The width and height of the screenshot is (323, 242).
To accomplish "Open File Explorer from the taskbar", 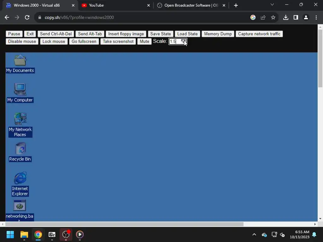I will [24, 234].
